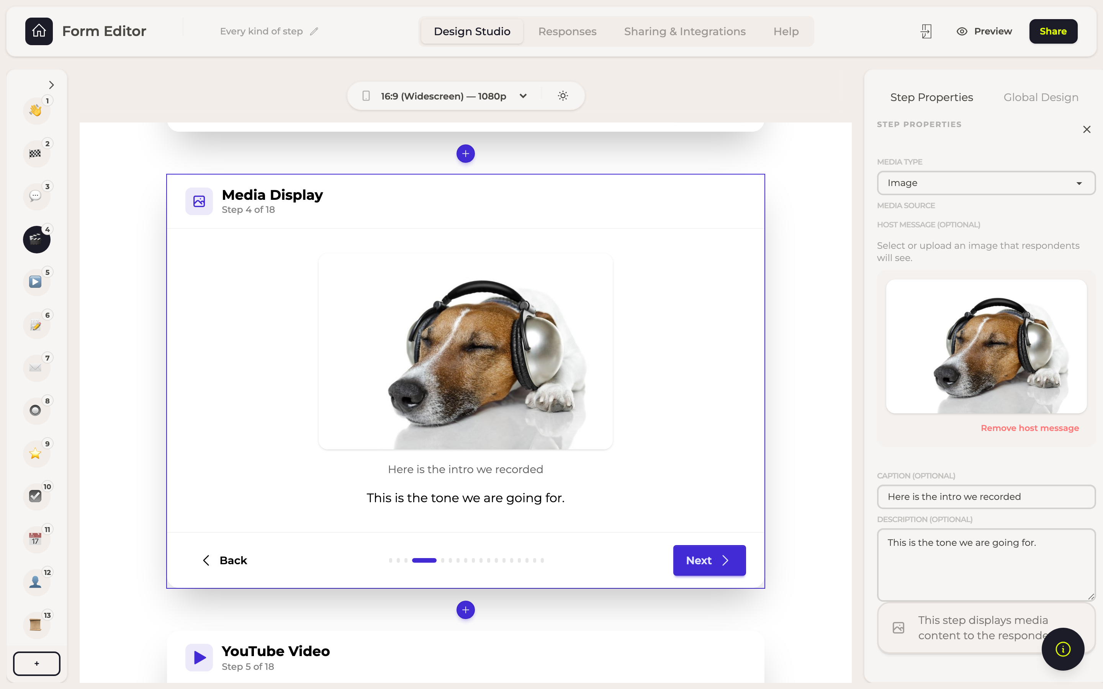Edit form name with pencil icon

point(314,31)
